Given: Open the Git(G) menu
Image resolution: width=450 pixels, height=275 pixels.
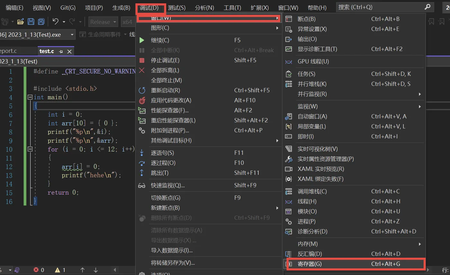Looking at the screenshot, I should click(68, 7).
